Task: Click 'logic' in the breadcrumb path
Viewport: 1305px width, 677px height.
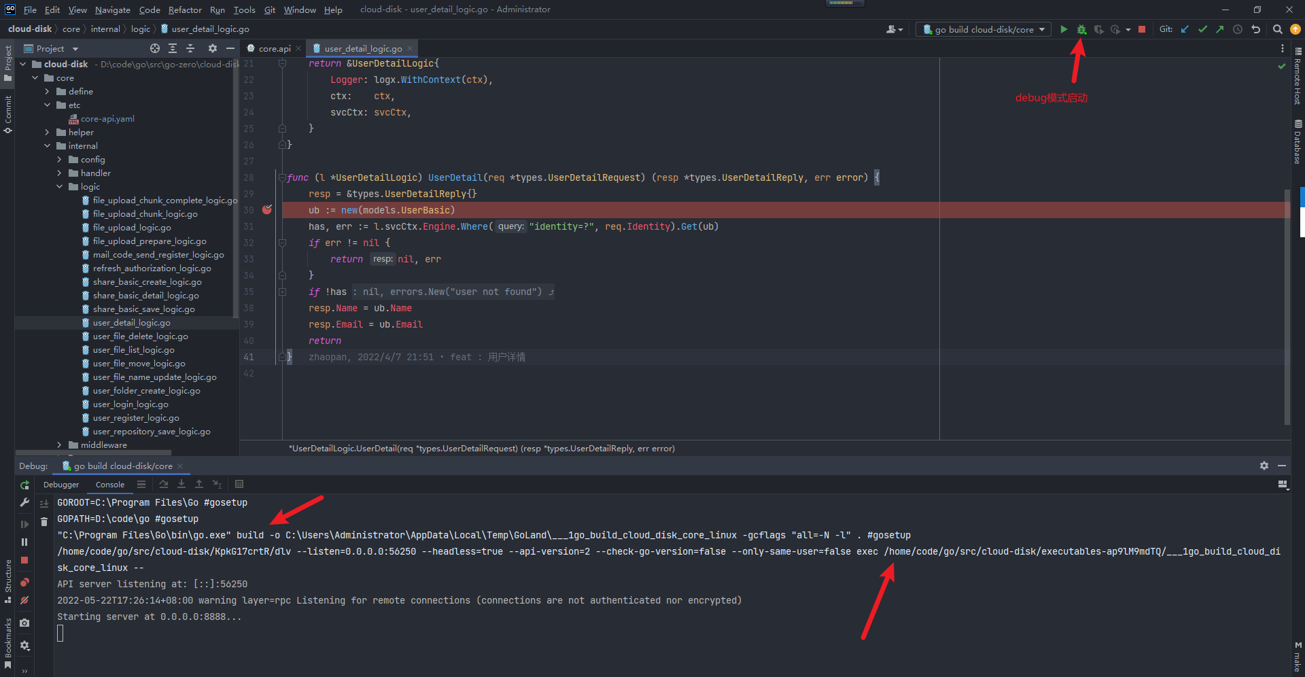Action: [x=141, y=29]
